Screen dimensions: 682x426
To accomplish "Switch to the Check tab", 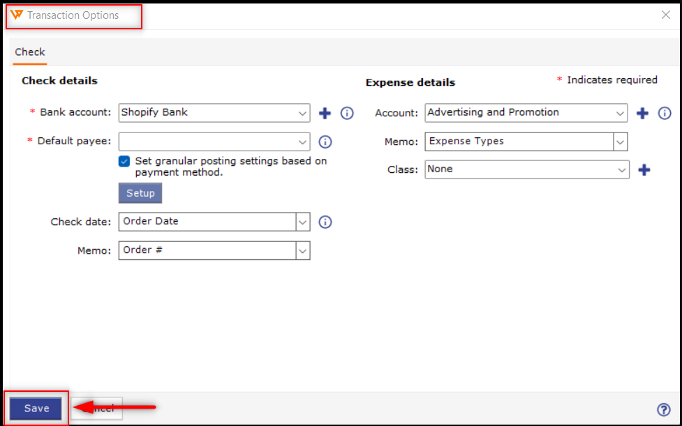I will click(x=30, y=52).
